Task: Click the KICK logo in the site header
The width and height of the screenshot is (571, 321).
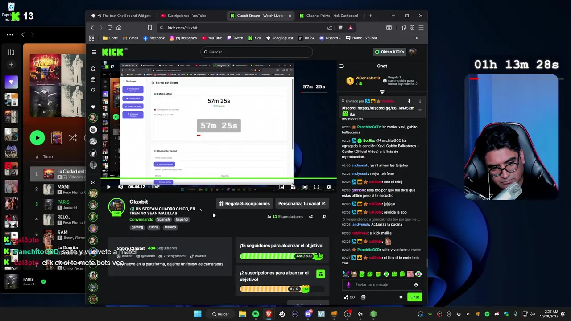Action: pos(113,52)
